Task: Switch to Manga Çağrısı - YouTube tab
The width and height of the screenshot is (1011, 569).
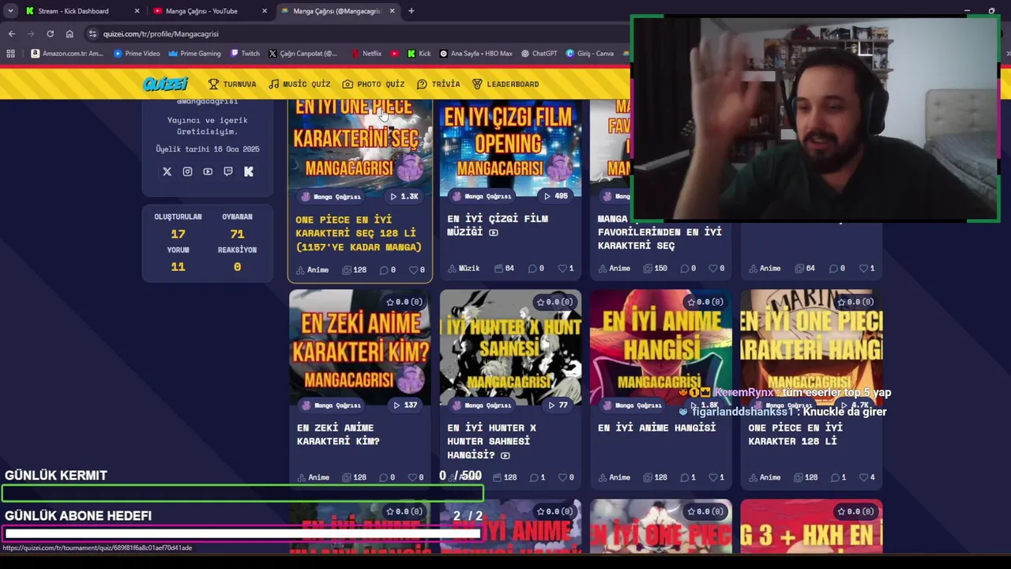Action: click(x=201, y=11)
